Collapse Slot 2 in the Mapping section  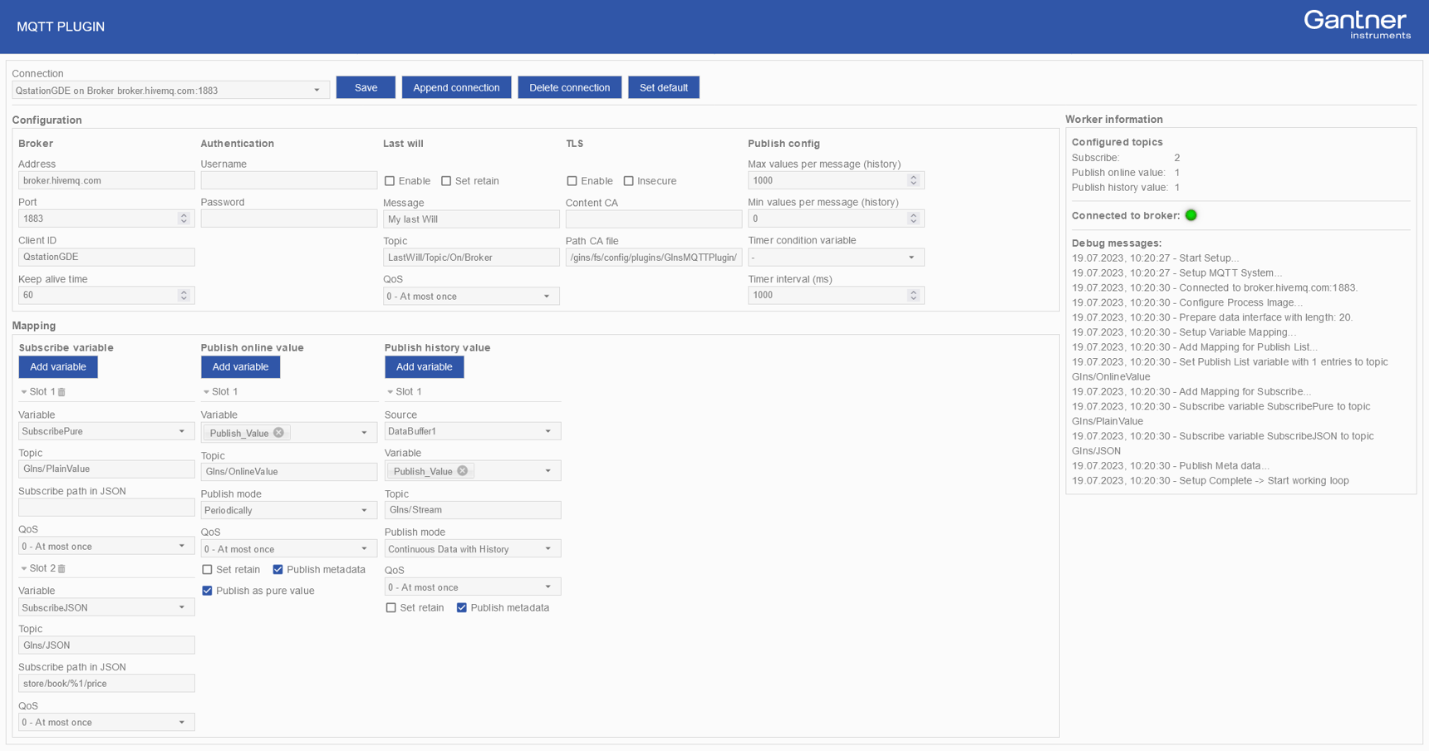pos(22,568)
